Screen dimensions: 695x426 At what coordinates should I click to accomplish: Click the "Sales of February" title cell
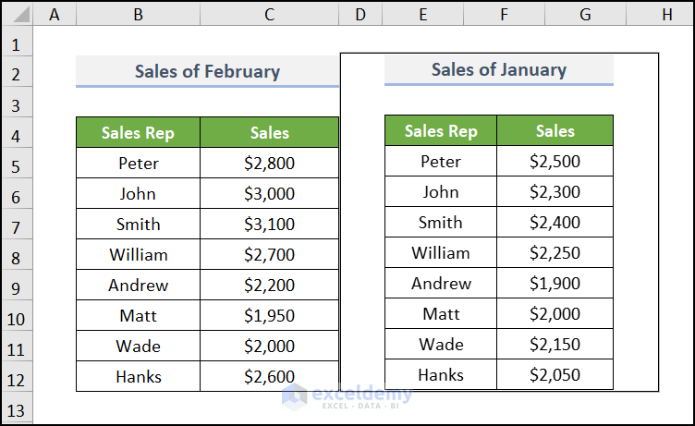207,71
